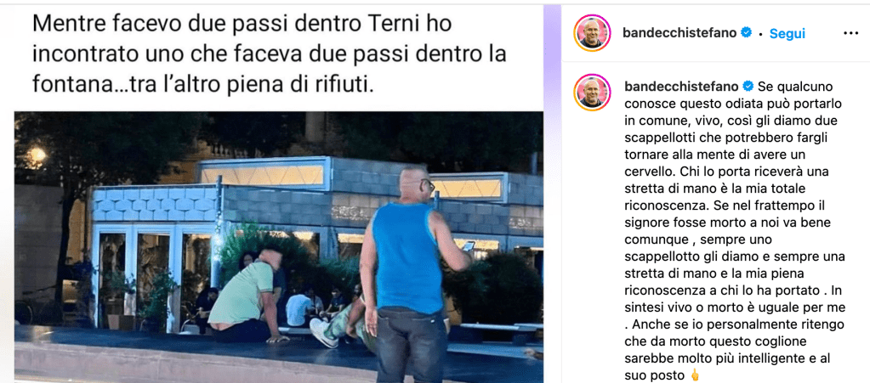
Task: Click the phone held by the man
Action: click(468, 246)
